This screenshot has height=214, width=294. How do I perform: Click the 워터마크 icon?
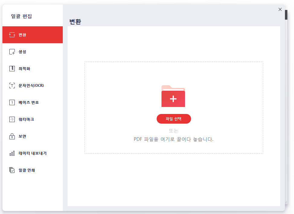12,119
